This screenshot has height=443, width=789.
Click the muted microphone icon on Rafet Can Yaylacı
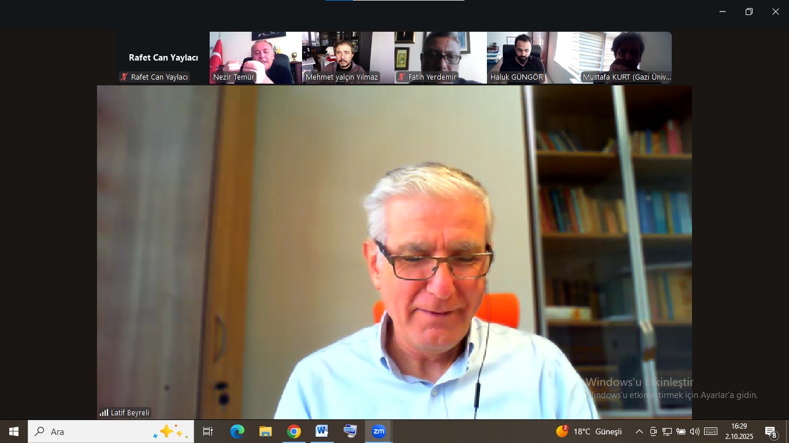124,77
